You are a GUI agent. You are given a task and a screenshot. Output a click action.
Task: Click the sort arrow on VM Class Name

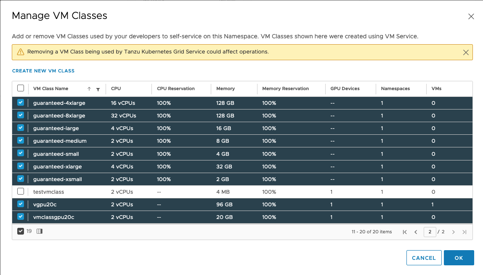(x=89, y=89)
